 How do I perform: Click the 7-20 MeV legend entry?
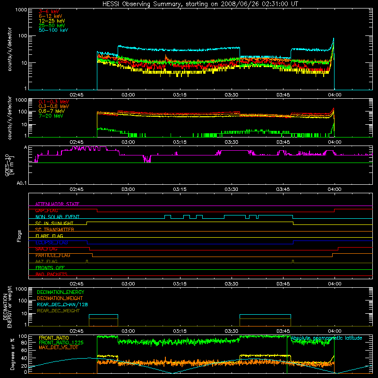(x=51, y=116)
